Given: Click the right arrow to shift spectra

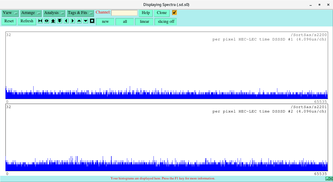Looking at the screenshot, I should coord(73,21).
